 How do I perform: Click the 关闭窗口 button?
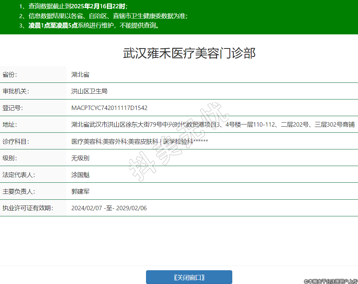pos(189,277)
